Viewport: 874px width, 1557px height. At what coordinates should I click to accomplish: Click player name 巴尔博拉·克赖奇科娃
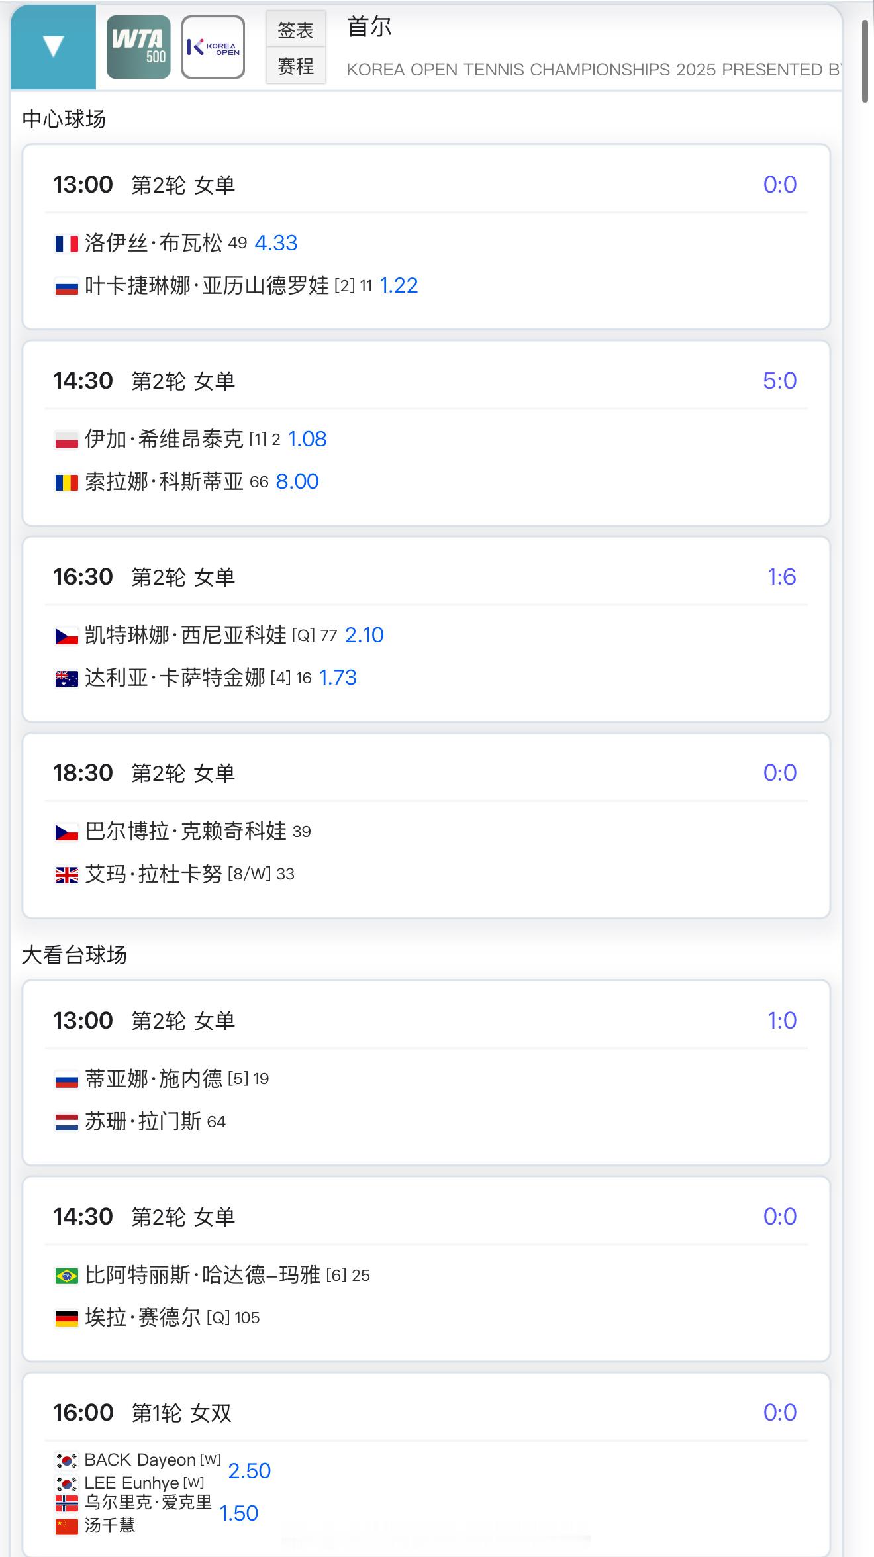click(x=185, y=831)
